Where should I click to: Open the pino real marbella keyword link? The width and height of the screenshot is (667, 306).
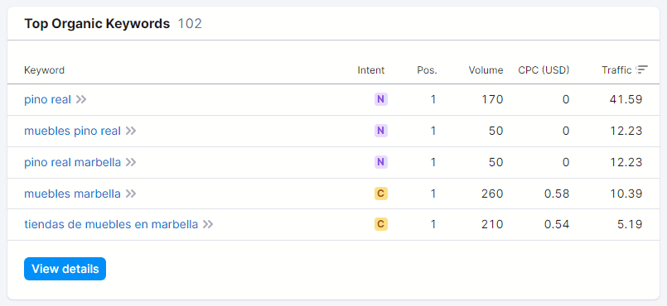[x=72, y=162]
